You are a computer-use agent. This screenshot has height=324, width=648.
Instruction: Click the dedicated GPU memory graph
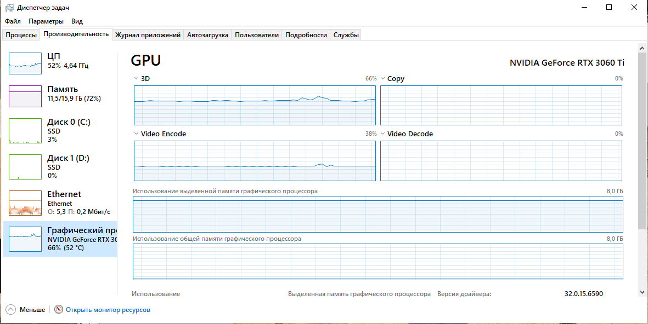point(377,215)
